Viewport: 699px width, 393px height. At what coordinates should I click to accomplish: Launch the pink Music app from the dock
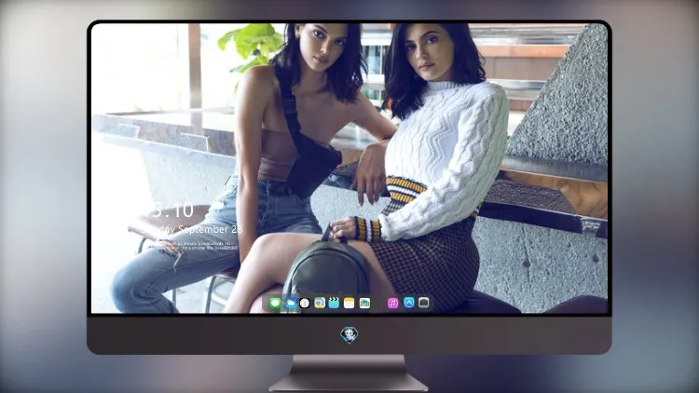coord(392,304)
